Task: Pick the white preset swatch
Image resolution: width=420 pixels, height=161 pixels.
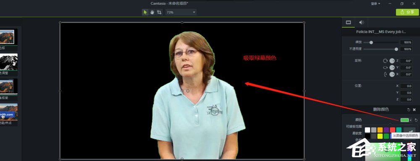Action: pyautogui.click(x=367, y=130)
